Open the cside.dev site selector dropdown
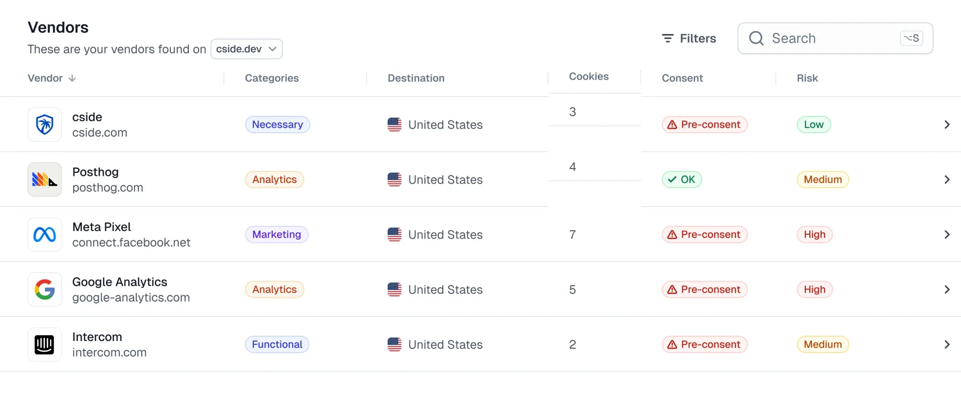Image resolution: width=961 pixels, height=414 pixels. tap(246, 49)
